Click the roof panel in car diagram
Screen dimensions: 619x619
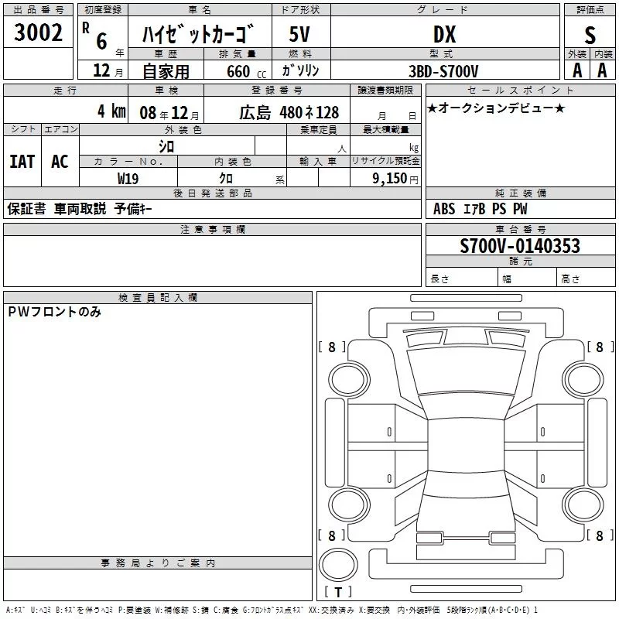[466, 445]
